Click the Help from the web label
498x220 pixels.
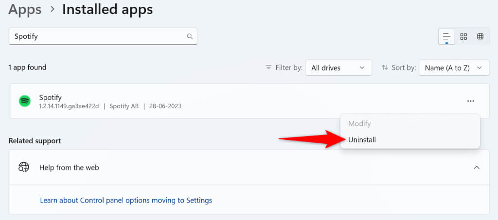pyautogui.click(x=69, y=168)
